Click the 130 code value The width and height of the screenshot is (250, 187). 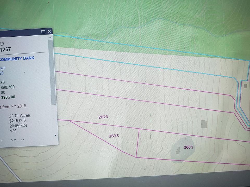tap(13, 131)
